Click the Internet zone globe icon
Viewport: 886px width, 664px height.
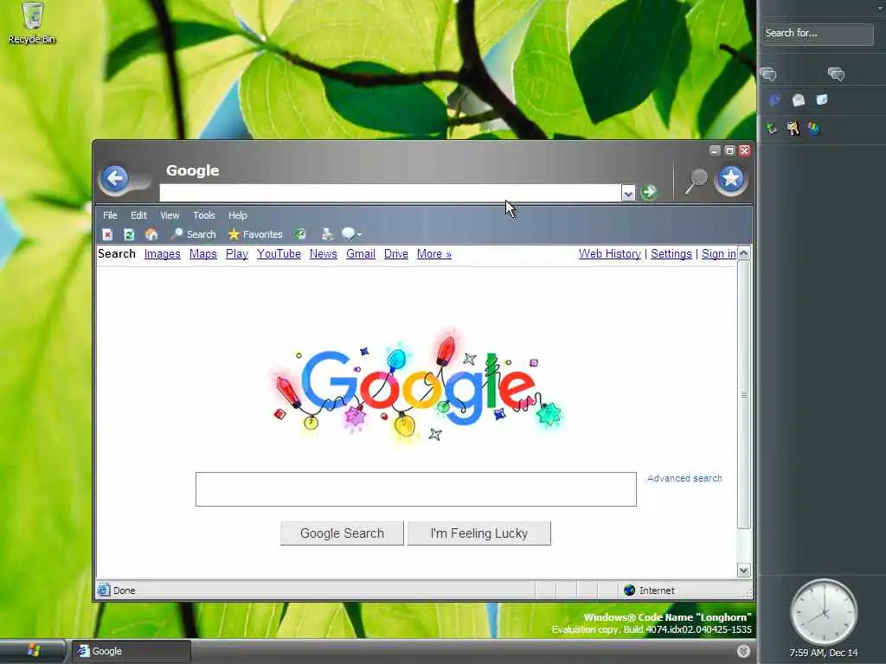(x=629, y=590)
